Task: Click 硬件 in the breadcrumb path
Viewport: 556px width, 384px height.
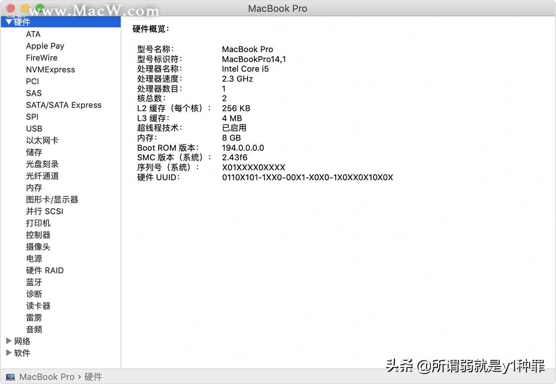Action: pyautogui.click(x=93, y=377)
